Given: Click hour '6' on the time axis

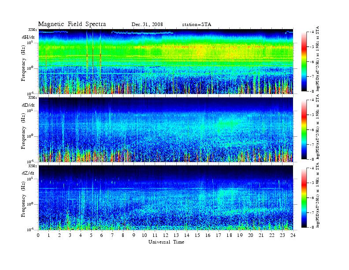Looking at the screenshot, I should point(102,235).
